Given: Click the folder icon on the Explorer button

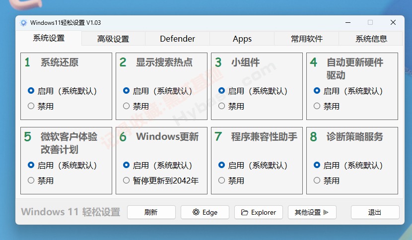Looking at the screenshot, I should [244, 212].
